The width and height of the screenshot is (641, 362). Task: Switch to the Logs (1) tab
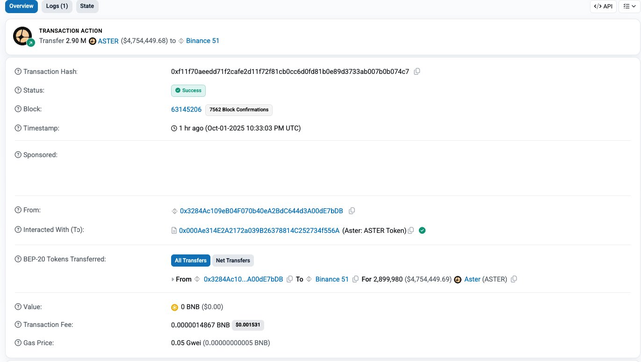point(57,6)
